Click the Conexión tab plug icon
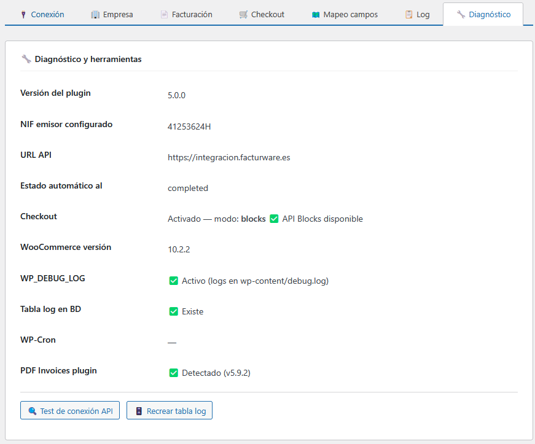This screenshot has height=444, width=535. pyautogui.click(x=23, y=14)
